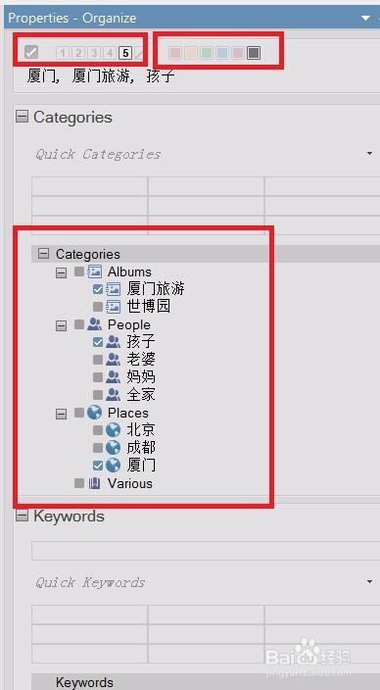Select the Various tree label
This screenshot has height=690, width=380.
(130, 483)
